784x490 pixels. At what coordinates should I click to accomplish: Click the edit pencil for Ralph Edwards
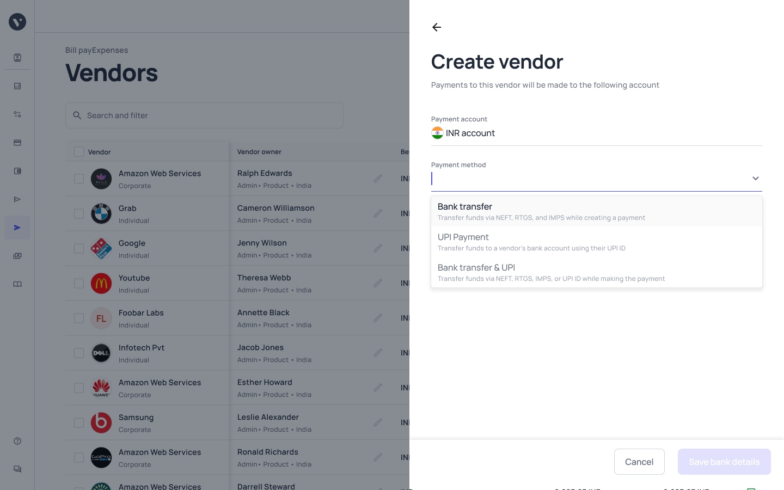coord(378,179)
